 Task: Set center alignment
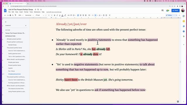81,15
